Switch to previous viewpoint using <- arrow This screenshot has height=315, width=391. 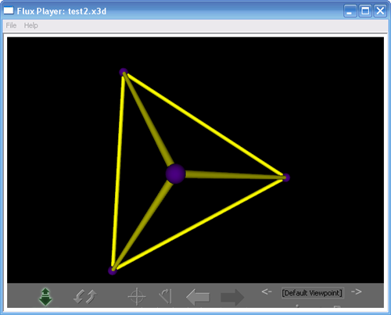(267, 292)
